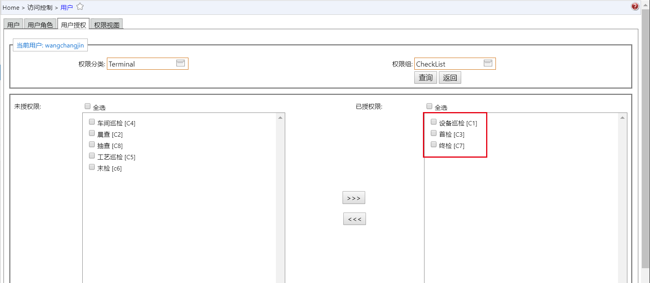Image resolution: width=650 pixels, height=283 pixels.
Task: Click the favorite star icon in breadcrumb
Action: [x=80, y=6]
